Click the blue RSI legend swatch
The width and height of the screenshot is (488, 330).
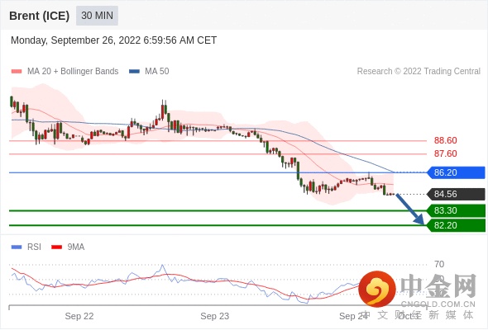coord(17,247)
